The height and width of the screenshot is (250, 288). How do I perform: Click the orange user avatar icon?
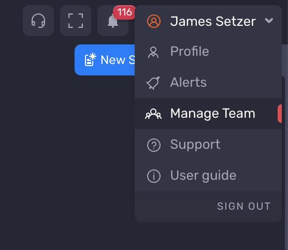[154, 21]
